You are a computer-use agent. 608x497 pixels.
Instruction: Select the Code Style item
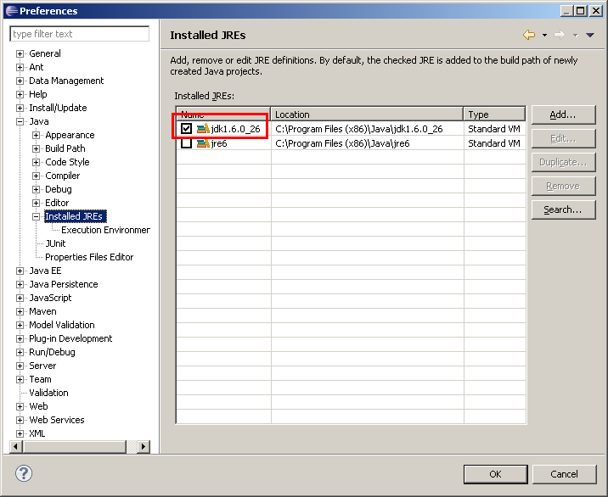(67, 162)
